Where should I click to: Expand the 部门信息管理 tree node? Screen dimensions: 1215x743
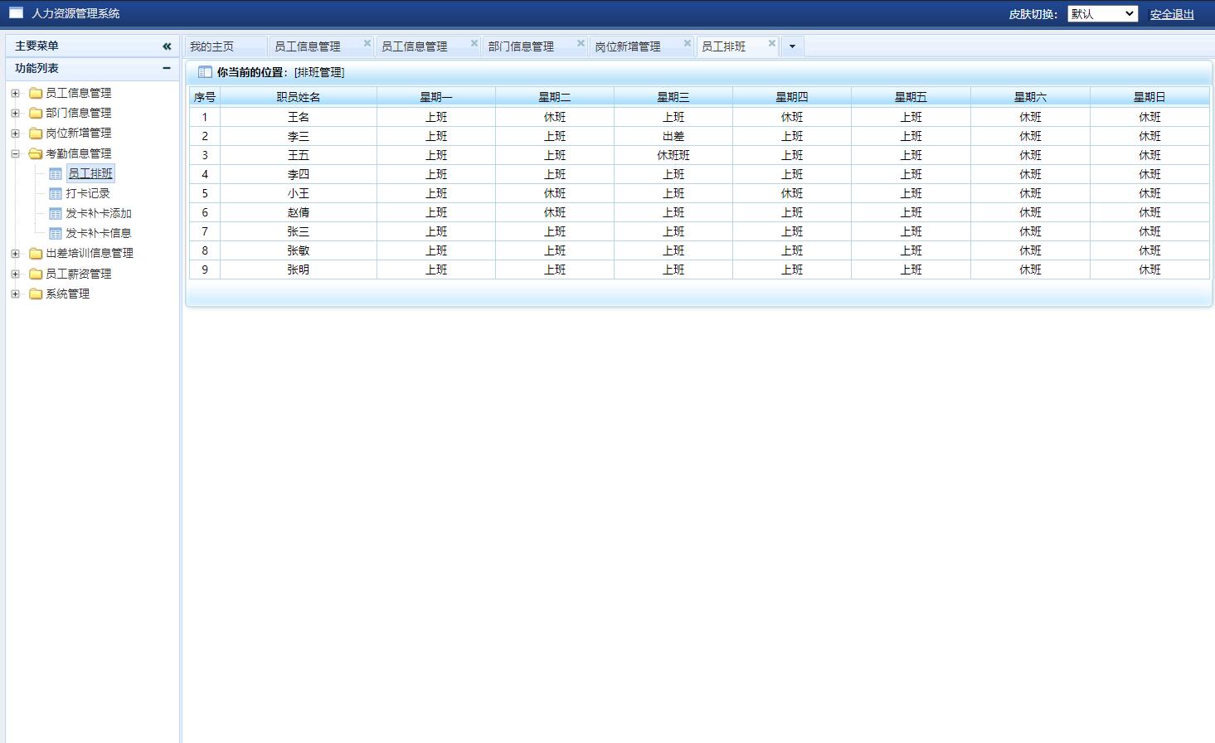click(x=15, y=113)
